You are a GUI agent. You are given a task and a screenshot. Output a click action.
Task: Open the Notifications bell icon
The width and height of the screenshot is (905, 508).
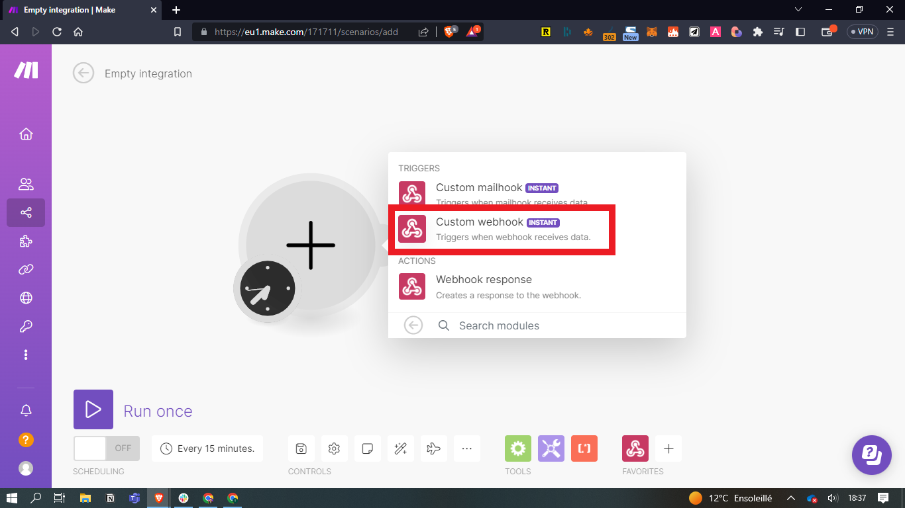pyautogui.click(x=26, y=411)
